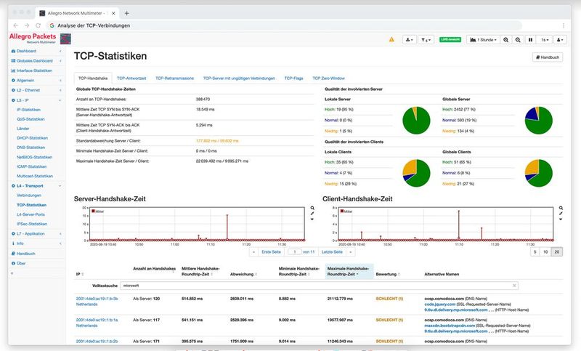
Task: Click the first zoom magnifier in the top toolbar
Action: pos(507,39)
